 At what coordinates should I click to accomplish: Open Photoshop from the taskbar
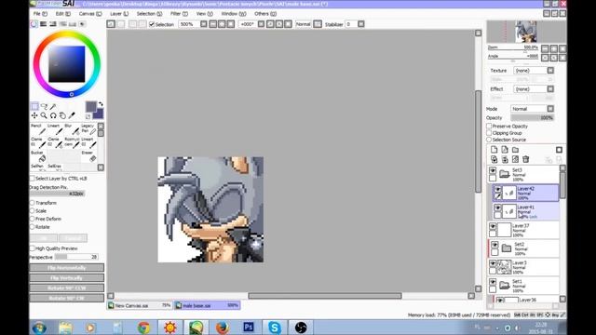coord(249,327)
